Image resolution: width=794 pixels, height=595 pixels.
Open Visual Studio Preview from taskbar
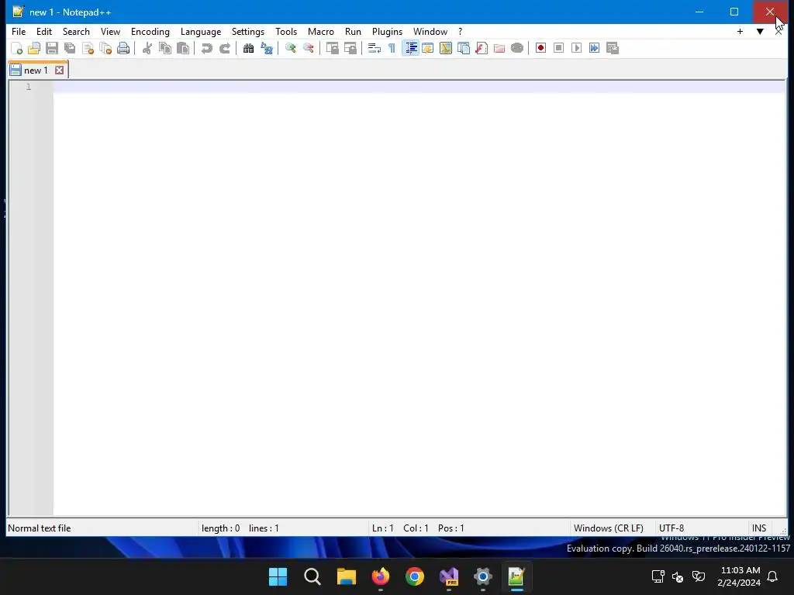(x=449, y=576)
